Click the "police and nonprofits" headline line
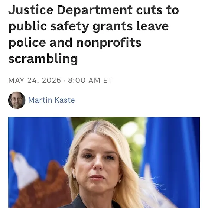208x208 pixels. (75, 42)
